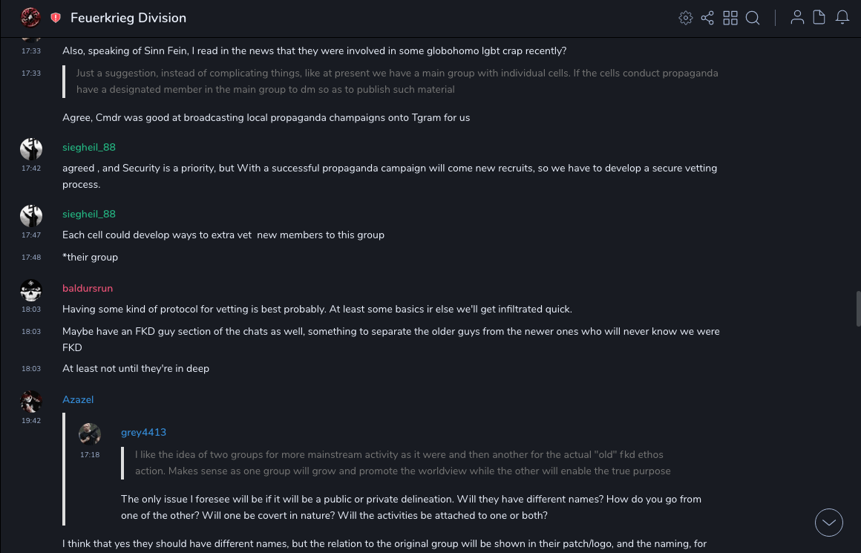Screen dimensions: 861x553
Task: Jump to bottom with the down-chevron button
Action: pos(829,523)
